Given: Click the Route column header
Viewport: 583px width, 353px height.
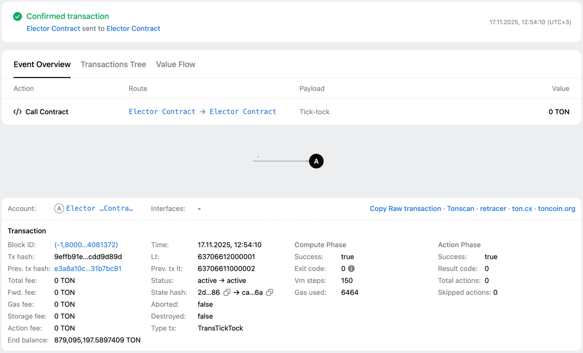Looking at the screenshot, I should tap(138, 88).
